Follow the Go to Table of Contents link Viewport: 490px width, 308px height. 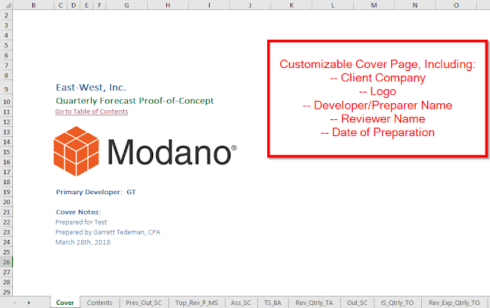coord(92,112)
